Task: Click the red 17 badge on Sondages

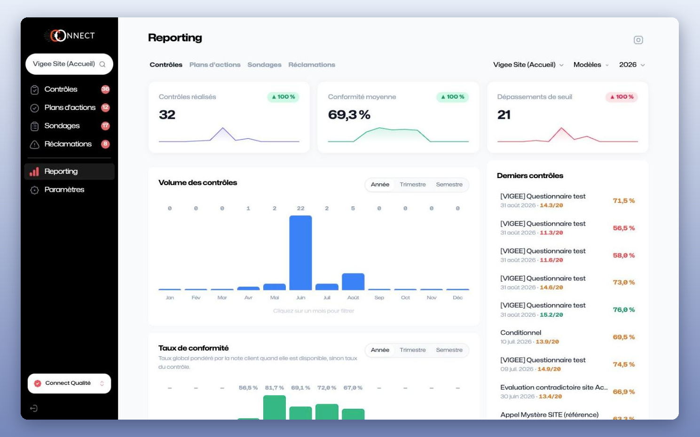Action: 105,126
